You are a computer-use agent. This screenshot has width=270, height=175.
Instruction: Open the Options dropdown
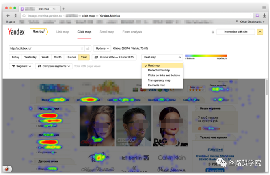click(x=102, y=48)
